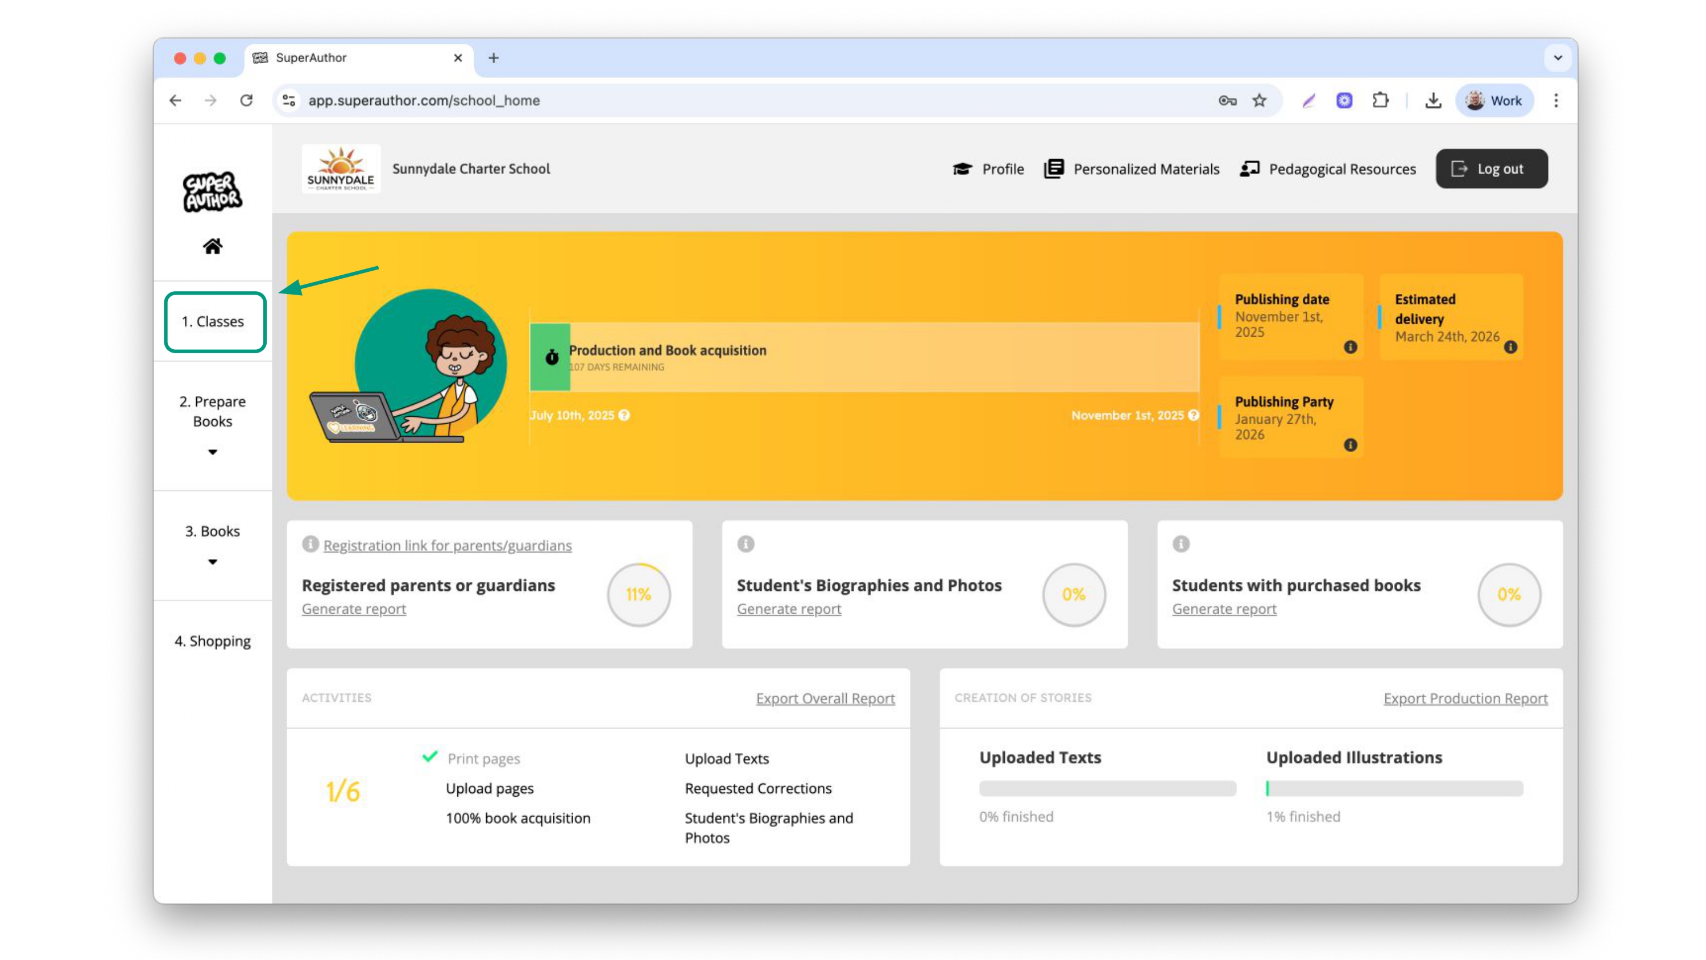The image size is (1706, 960).
Task: Click the info icon on Estimated delivery
Action: [x=1510, y=347]
